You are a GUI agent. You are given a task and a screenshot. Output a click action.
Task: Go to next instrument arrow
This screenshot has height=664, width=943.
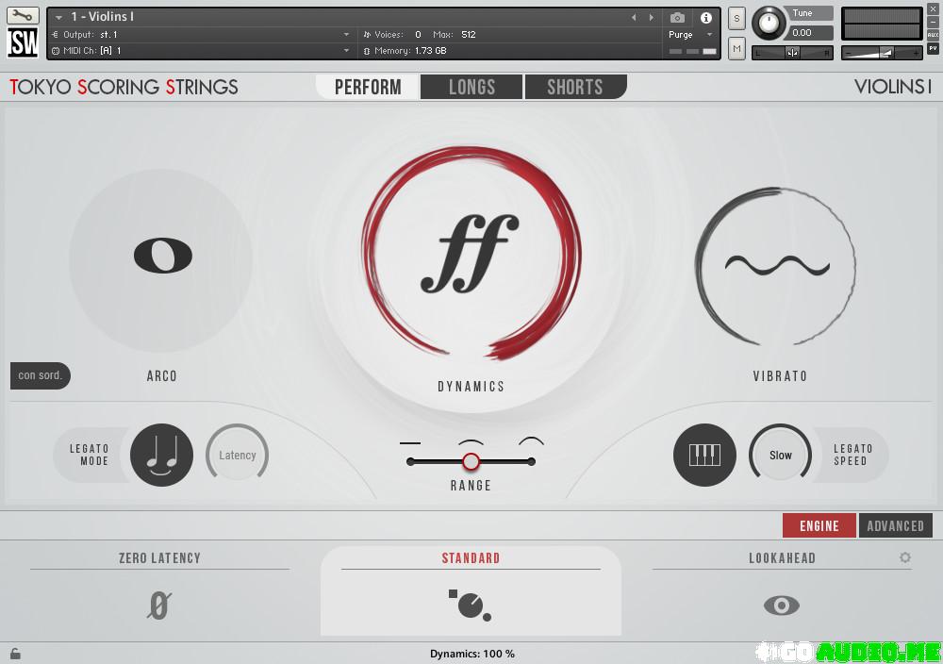(652, 17)
